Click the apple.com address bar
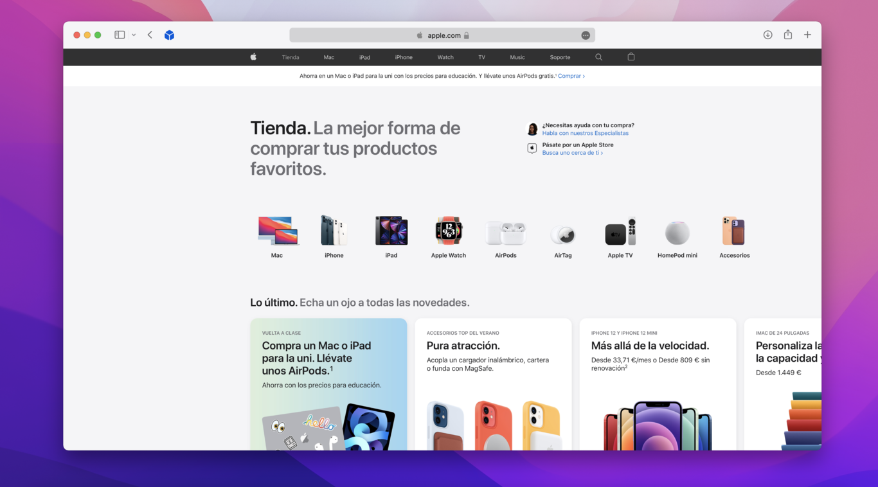The height and width of the screenshot is (487, 878). (x=442, y=35)
